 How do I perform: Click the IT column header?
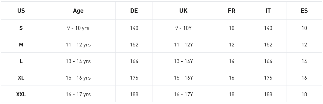coord(268,11)
